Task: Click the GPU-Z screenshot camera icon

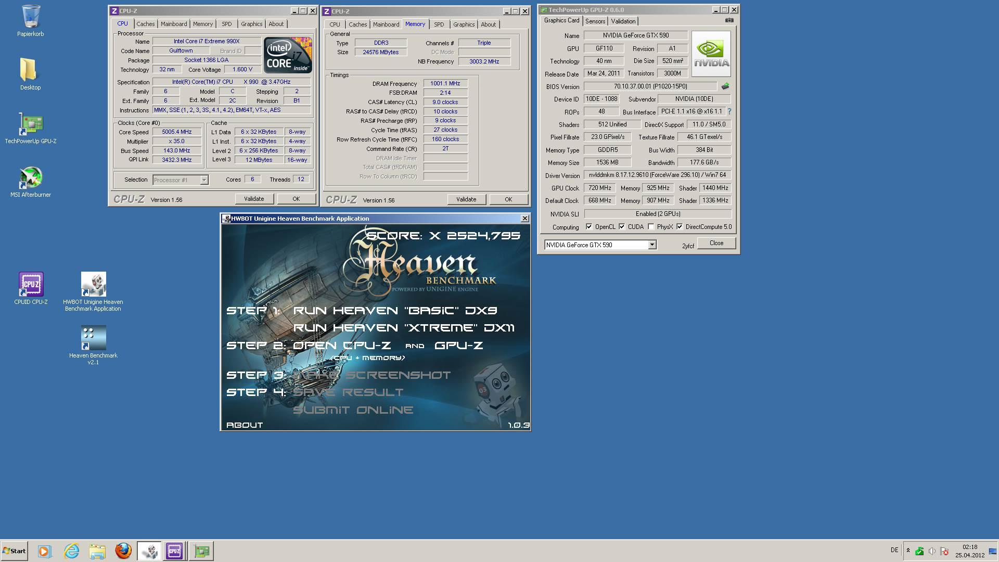Action: click(729, 20)
